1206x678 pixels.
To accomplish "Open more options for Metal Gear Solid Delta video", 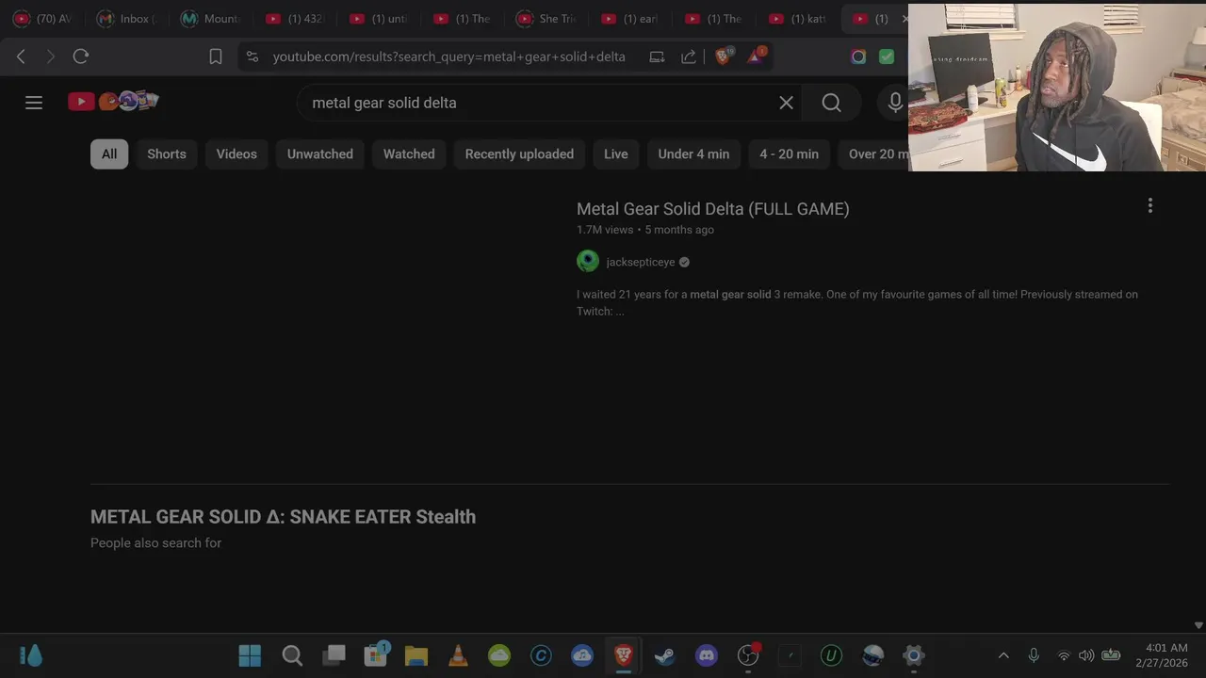I will 1149,205.
